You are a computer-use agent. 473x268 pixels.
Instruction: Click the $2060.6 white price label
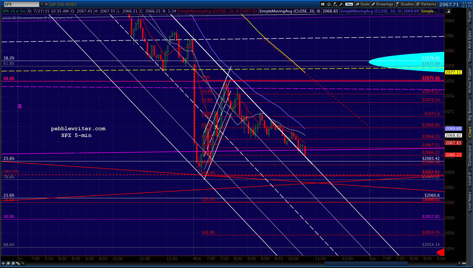[432, 195]
